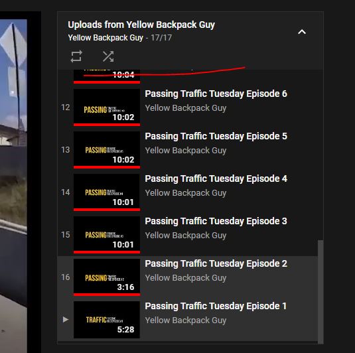Click the Episode 5 thumbnail in playlist

(107, 150)
